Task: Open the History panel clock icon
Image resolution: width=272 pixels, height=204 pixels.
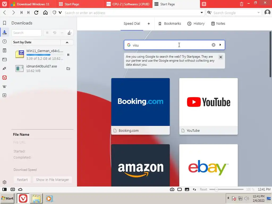Action: coord(5,41)
